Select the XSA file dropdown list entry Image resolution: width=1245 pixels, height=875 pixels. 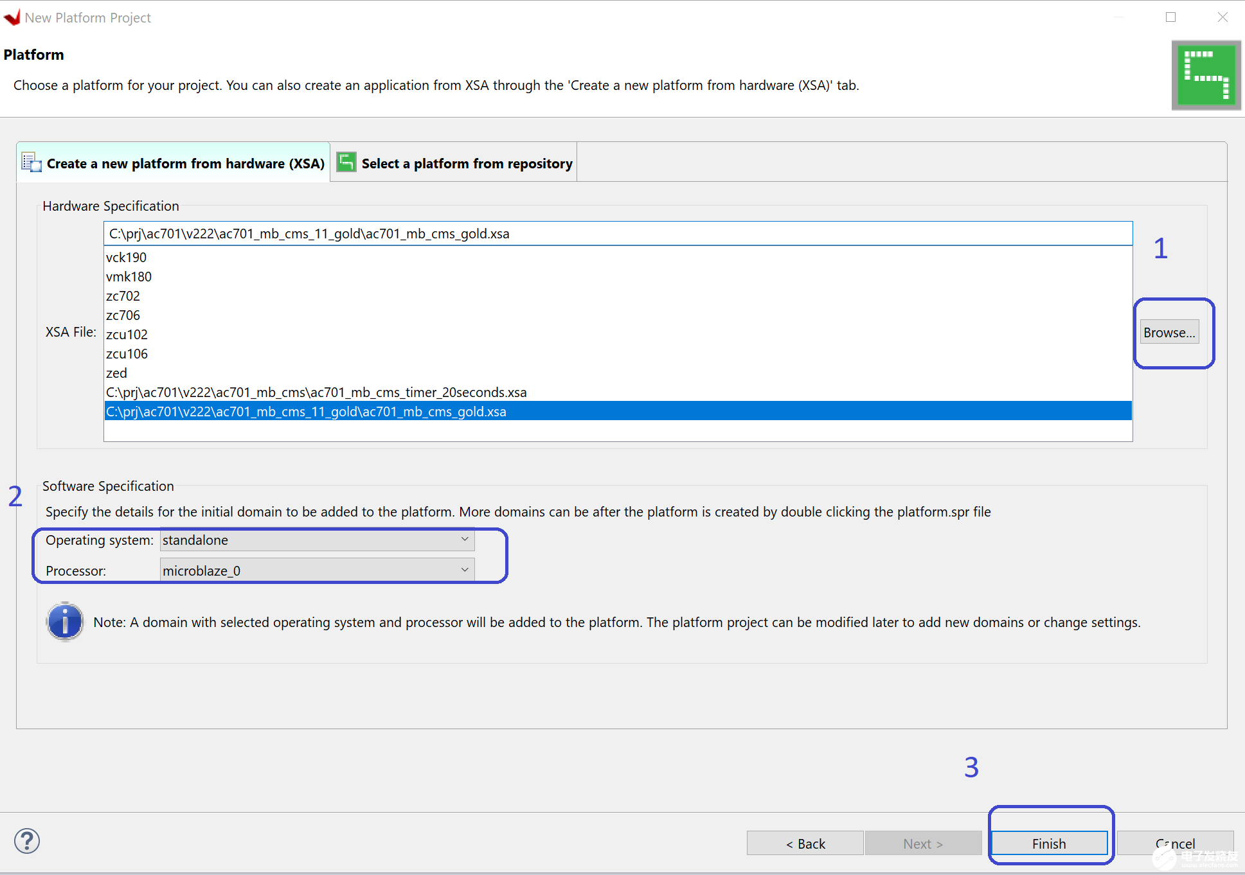pos(616,411)
